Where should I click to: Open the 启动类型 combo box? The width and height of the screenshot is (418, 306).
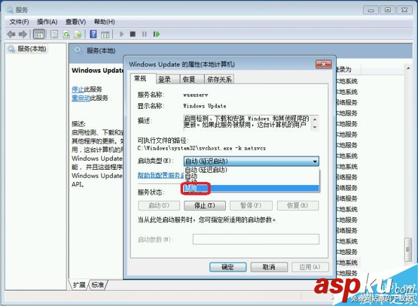251,161
